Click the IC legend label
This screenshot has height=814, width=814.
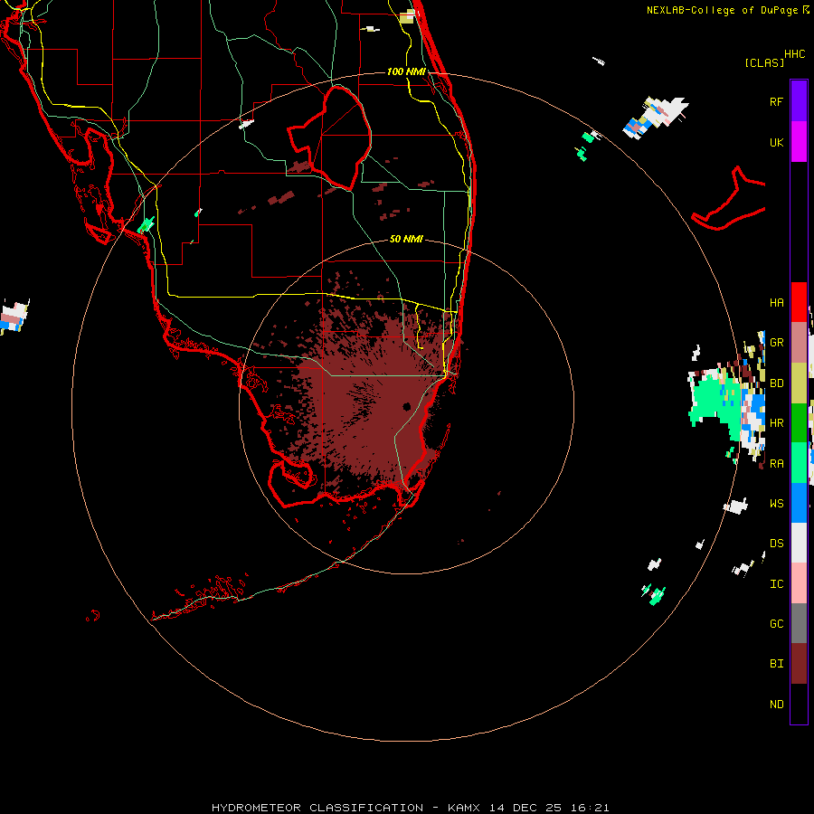pos(777,584)
